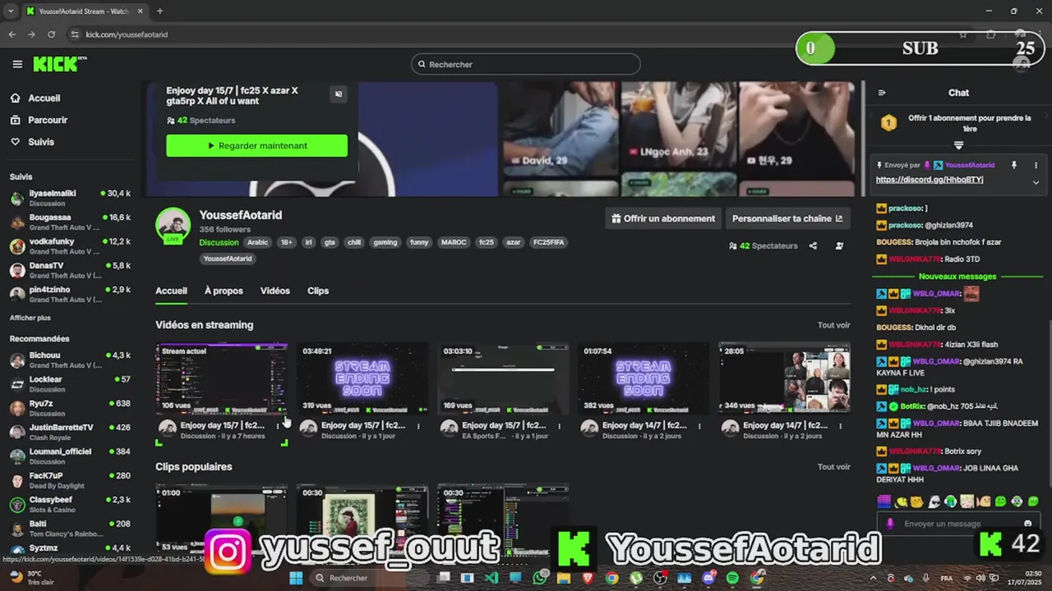Expand followed list with Afficher plus

point(30,318)
